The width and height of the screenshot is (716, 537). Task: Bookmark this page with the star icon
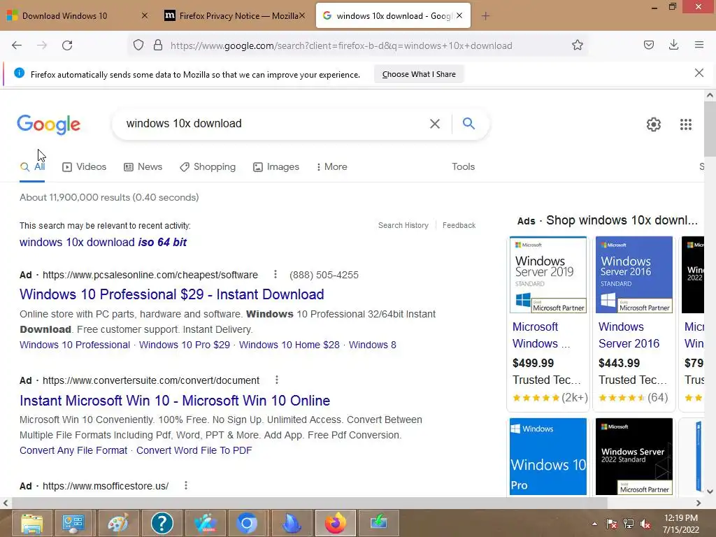pos(578,45)
